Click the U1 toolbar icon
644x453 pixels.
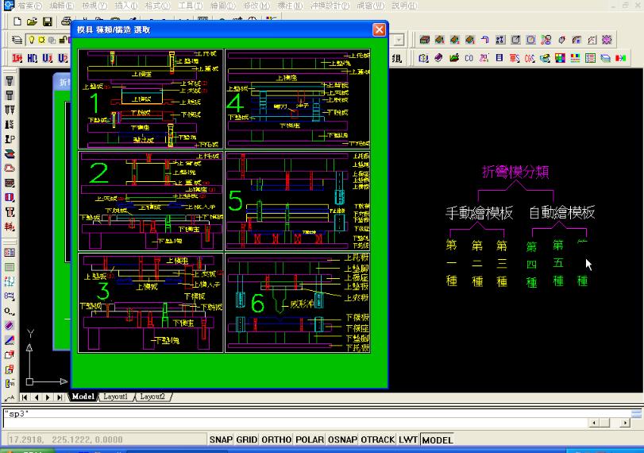tap(47, 58)
